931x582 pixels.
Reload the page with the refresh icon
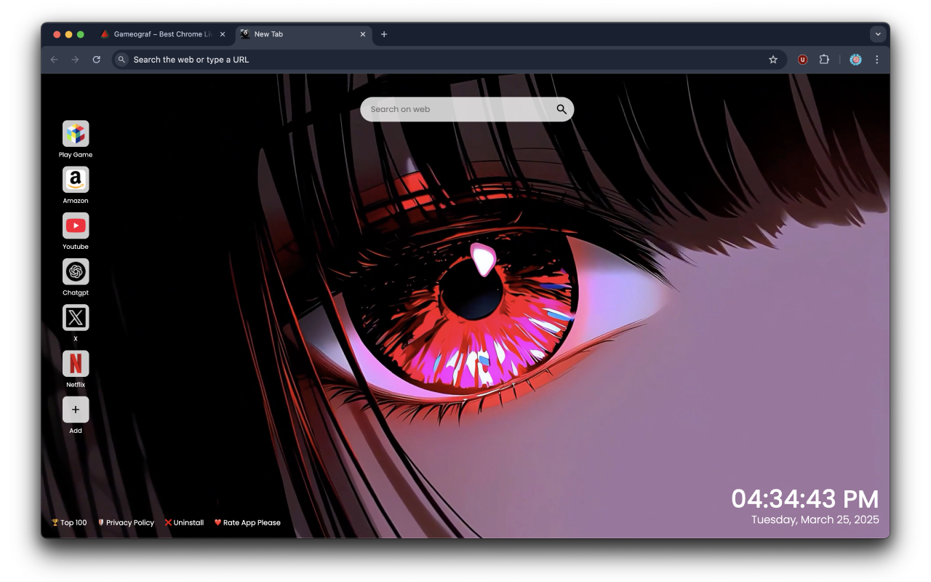(97, 60)
